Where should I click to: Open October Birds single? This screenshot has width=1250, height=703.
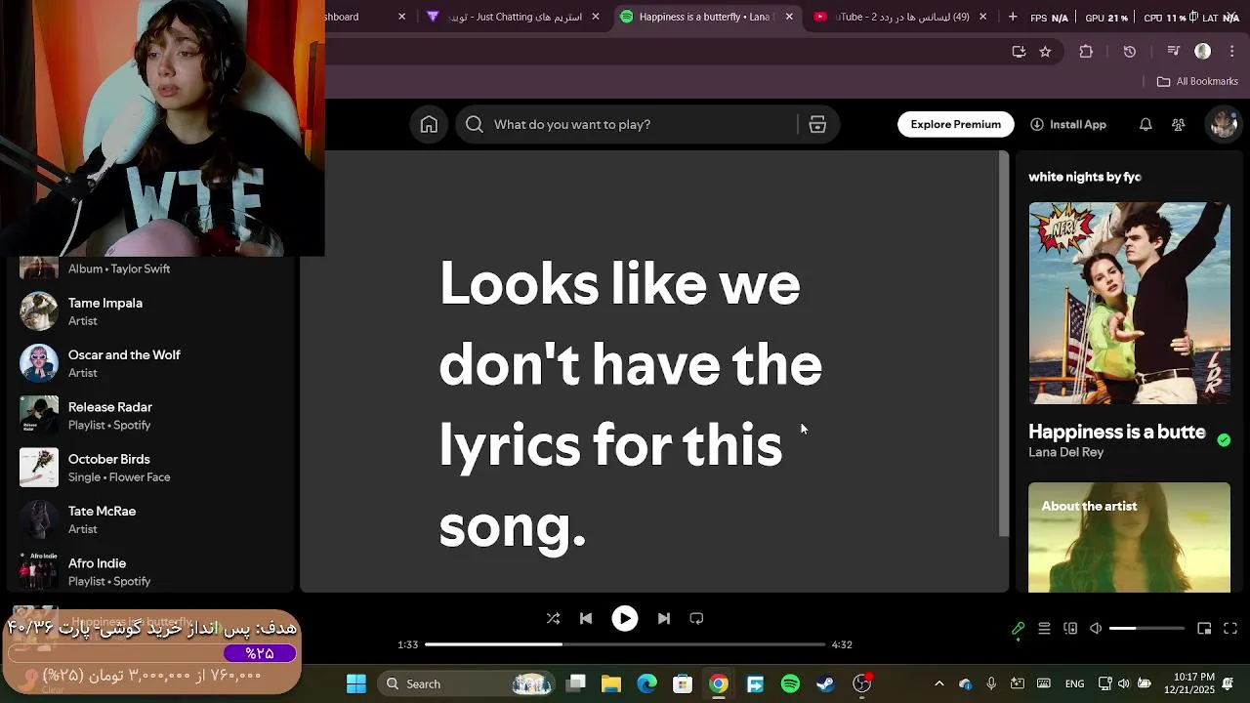click(x=151, y=468)
